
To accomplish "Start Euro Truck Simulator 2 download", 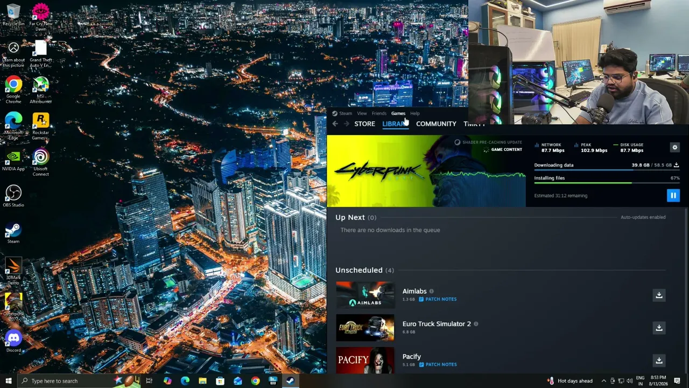I will (659, 328).
